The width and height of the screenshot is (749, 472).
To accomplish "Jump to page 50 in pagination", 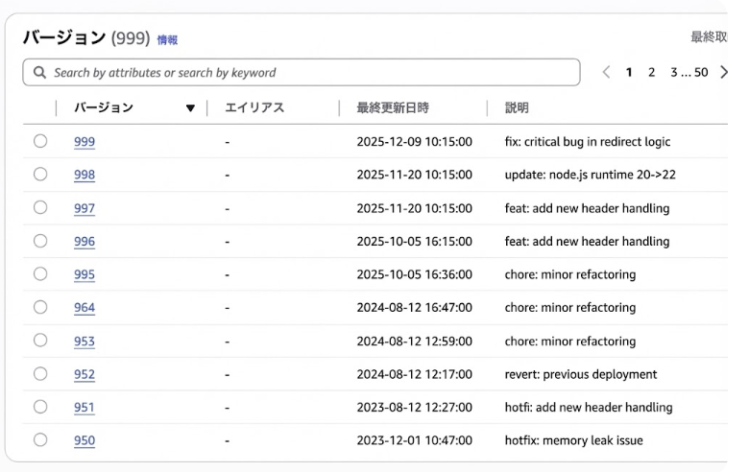I will click(x=700, y=73).
